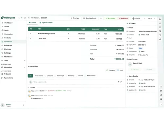Viewport: 164px width, 123px height.
Task: Collapse the TODAY activity group
Action: pyautogui.click(x=28, y=88)
